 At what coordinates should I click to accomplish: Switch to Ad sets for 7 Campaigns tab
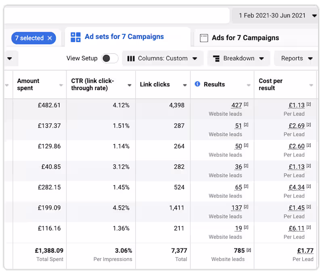[x=124, y=37]
